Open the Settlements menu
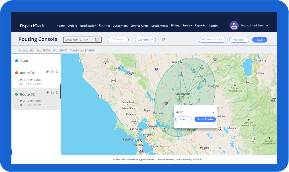The image size is (289, 172). tap(160, 26)
